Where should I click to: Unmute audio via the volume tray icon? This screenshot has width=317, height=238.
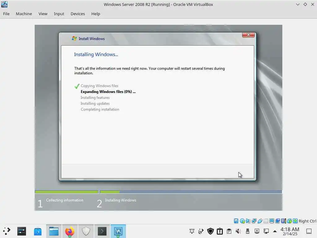click(238, 231)
